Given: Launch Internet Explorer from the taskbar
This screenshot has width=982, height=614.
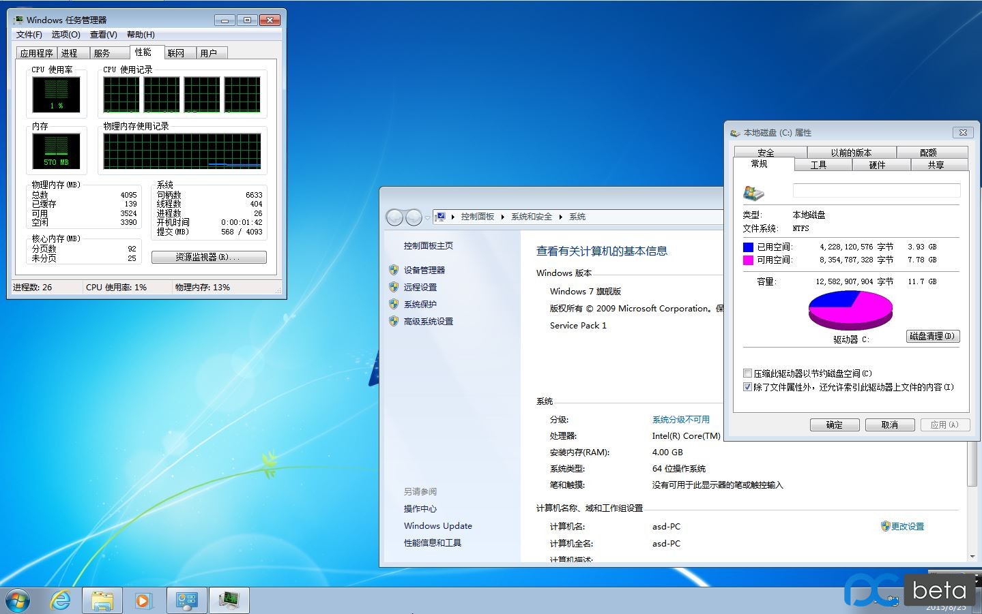Looking at the screenshot, I should click(60, 600).
